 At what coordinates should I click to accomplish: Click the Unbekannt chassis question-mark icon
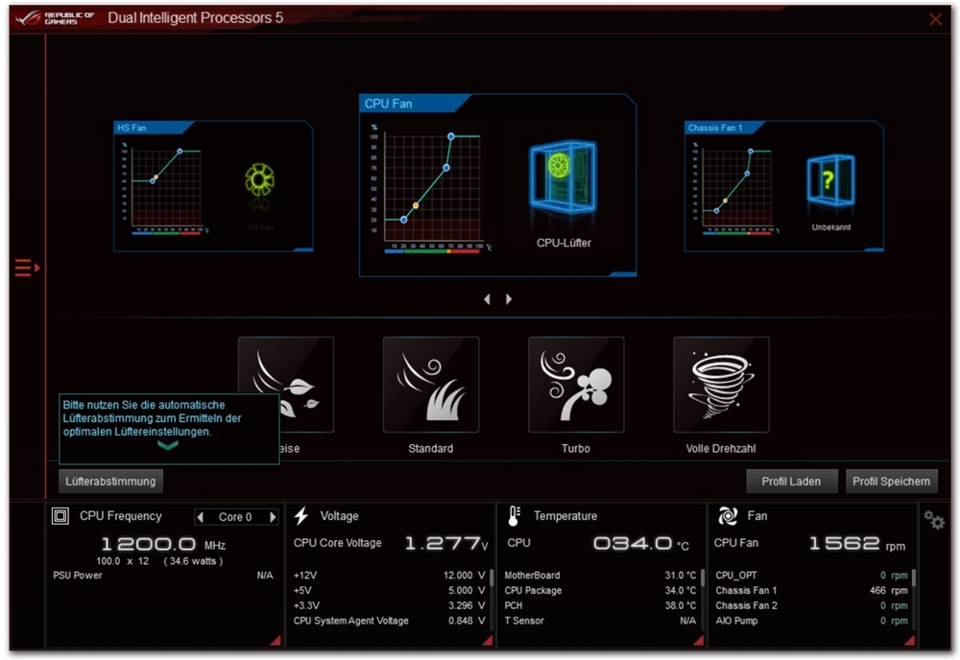(830, 180)
